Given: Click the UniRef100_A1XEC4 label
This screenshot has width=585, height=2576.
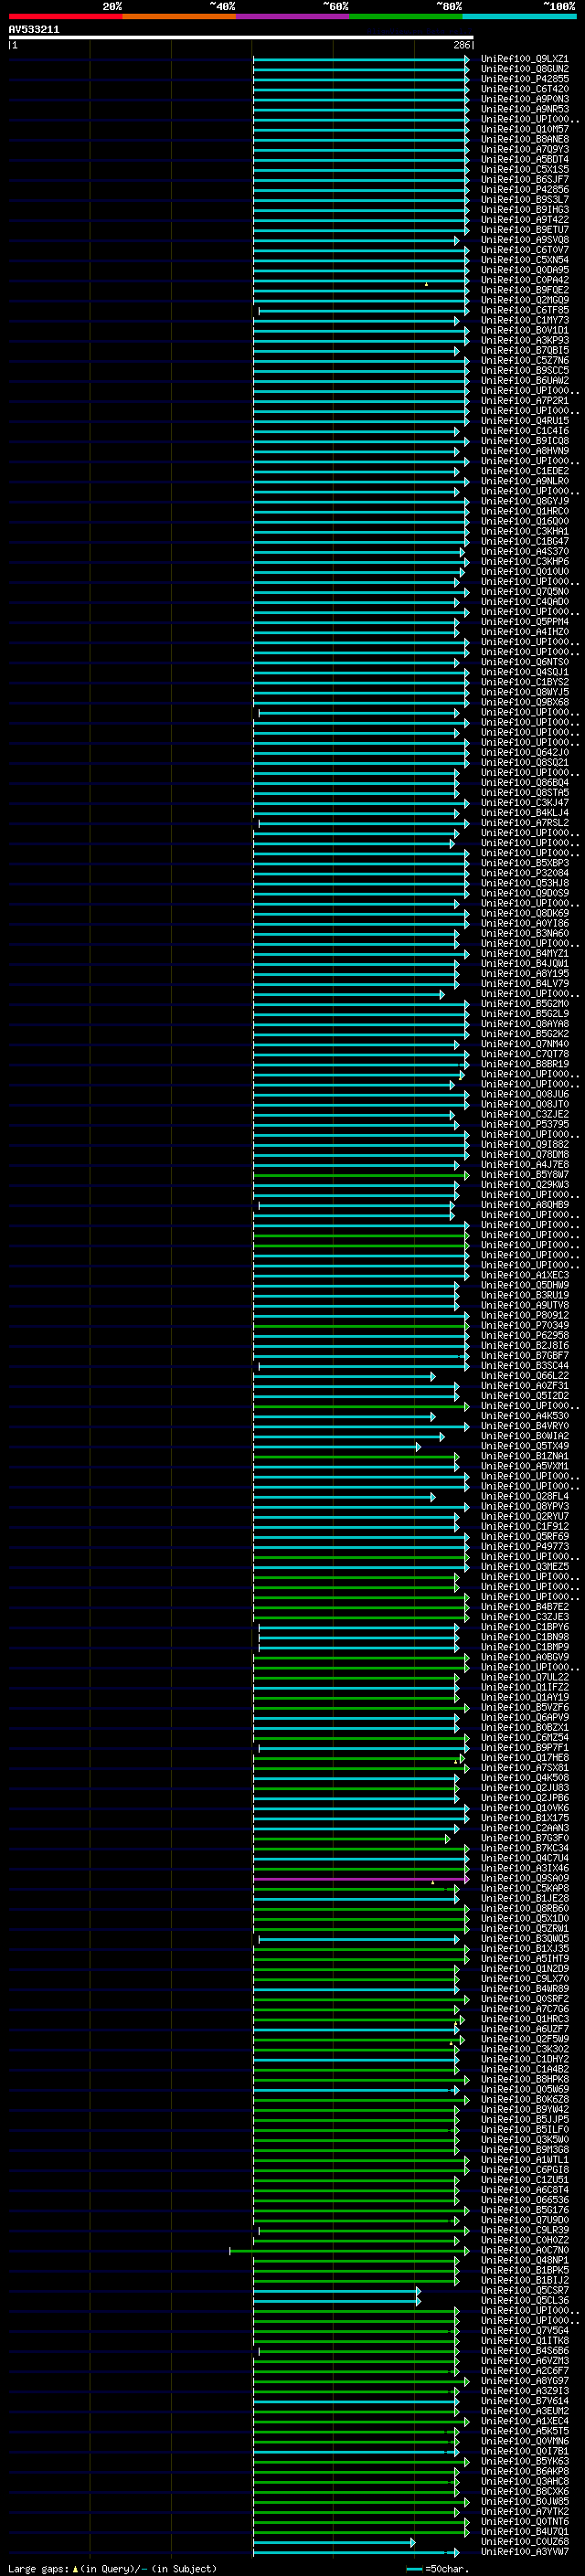Looking at the screenshot, I should pos(524,2422).
